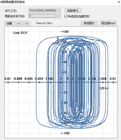
Task: Step forward with the >> button
Action: click(x=18, y=23)
